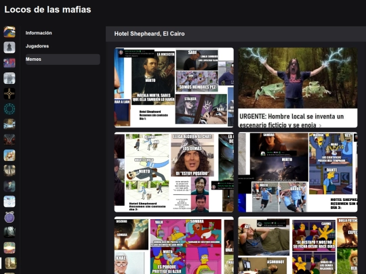The height and width of the screenshot is (274, 366).
Task: Open the colorful glowing sunset sidebar icon
Action: (9, 248)
